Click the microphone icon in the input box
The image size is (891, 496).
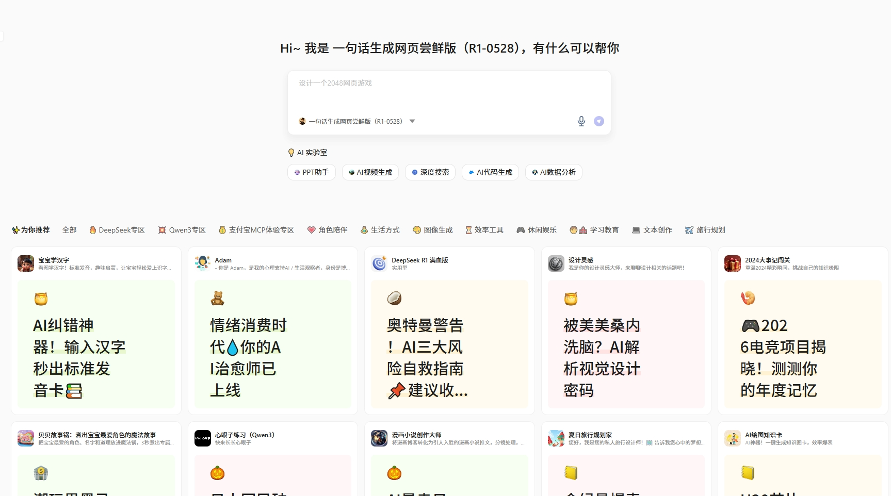[581, 121]
